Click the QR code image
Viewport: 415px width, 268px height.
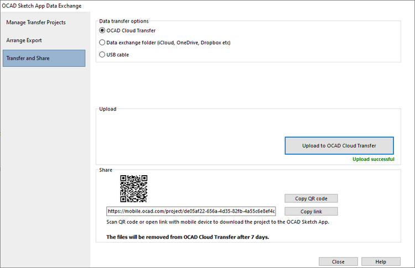(x=134, y=189)
